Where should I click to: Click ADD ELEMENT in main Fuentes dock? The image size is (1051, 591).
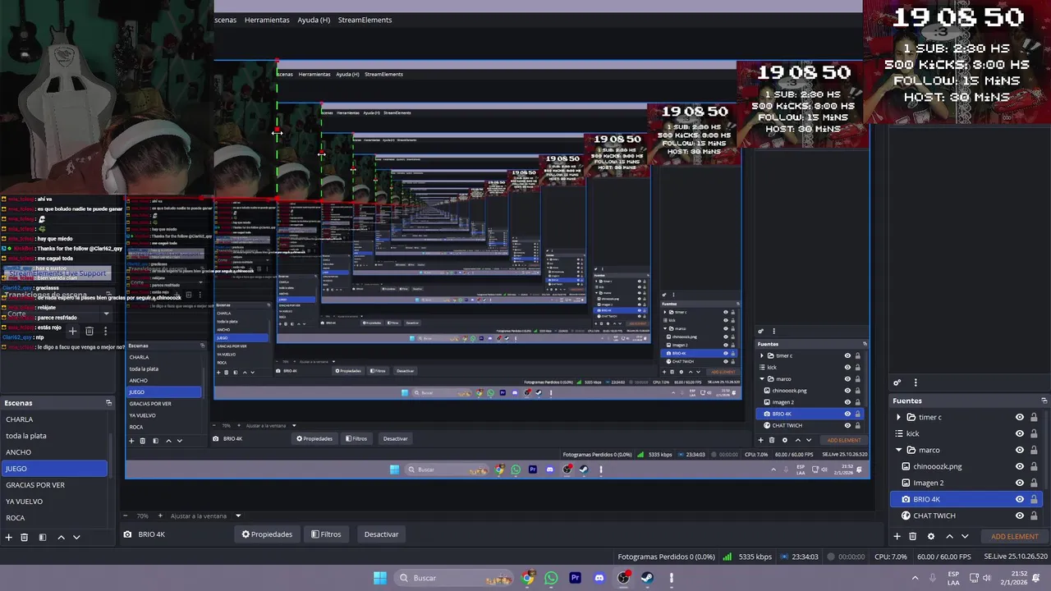[1015, 537]
